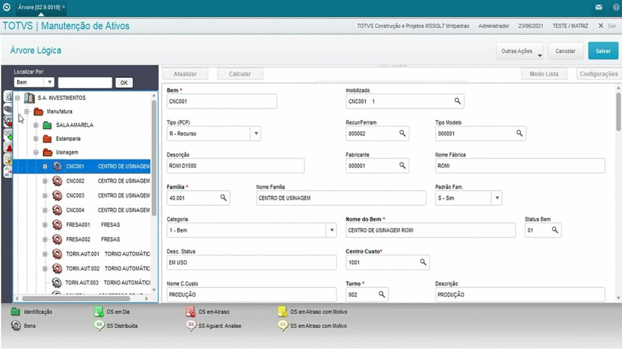Collapse the Manufatura tree node
Screen dimensions: 622x350
tap(27, 112)
